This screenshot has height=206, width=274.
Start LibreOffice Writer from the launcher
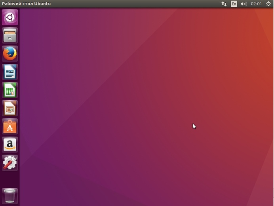pos(10,72)
